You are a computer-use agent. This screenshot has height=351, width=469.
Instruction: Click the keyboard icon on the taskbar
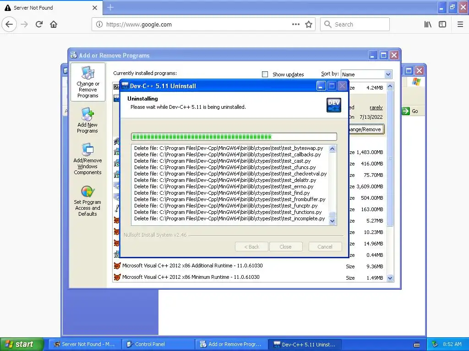[x=416, y=345]
